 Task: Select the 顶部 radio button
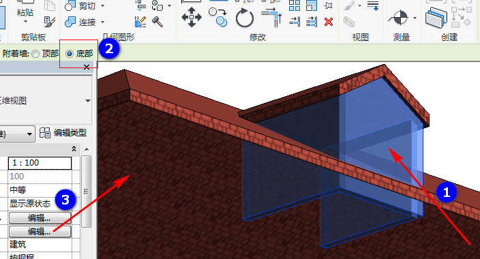35,54
